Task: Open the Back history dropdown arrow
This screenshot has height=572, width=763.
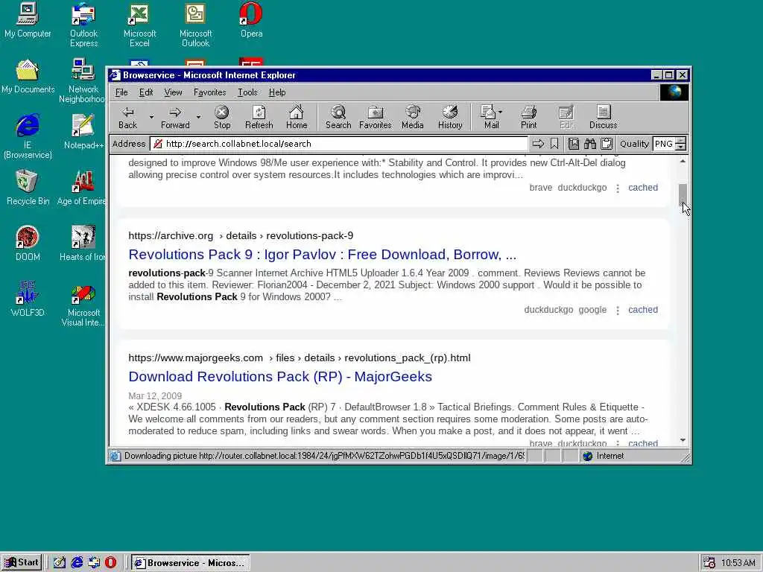Action: 151,117
